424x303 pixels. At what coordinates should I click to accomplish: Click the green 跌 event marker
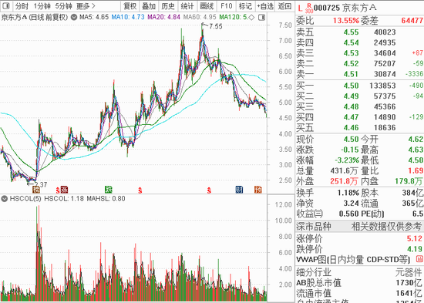(109, 190)
